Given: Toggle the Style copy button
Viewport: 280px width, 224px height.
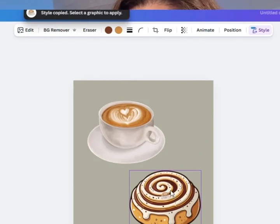Looking at the screenshot, I should [x=260, y=30].
